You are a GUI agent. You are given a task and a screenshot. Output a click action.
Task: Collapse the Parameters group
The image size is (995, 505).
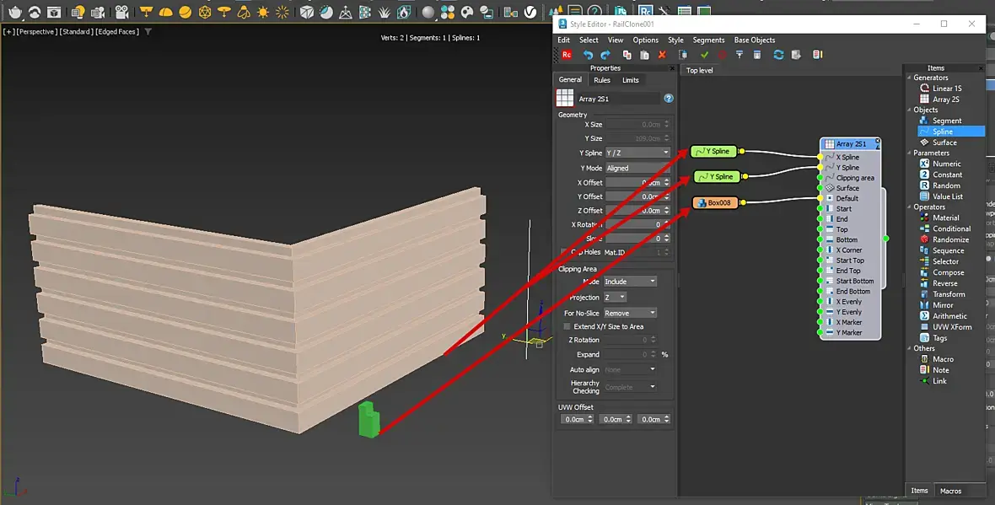(x=909, y=153)
